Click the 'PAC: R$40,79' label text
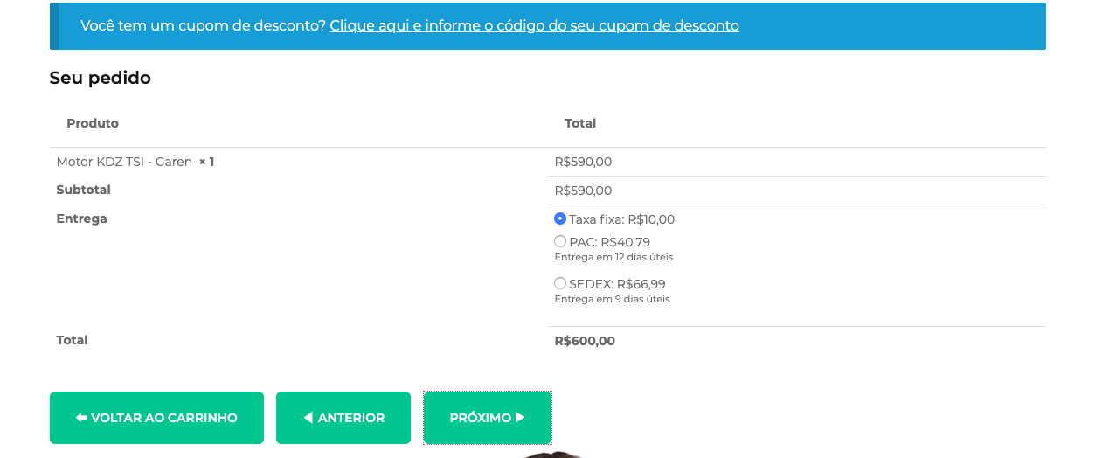The height and width of the screenshot is (458, 1116). point(609,242)
